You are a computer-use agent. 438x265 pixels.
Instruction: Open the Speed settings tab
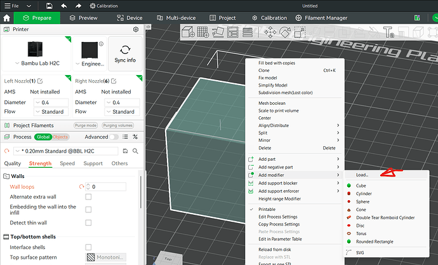pyautogui.click(x=67, y=163)
